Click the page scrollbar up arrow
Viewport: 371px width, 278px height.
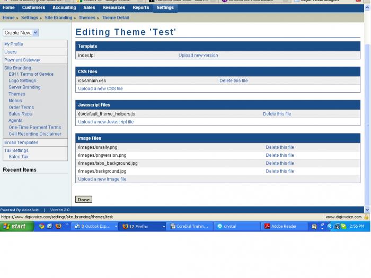(x=367, y=7)
